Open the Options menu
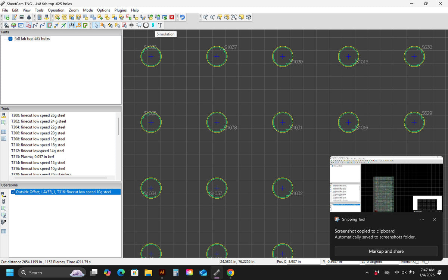 103,10
